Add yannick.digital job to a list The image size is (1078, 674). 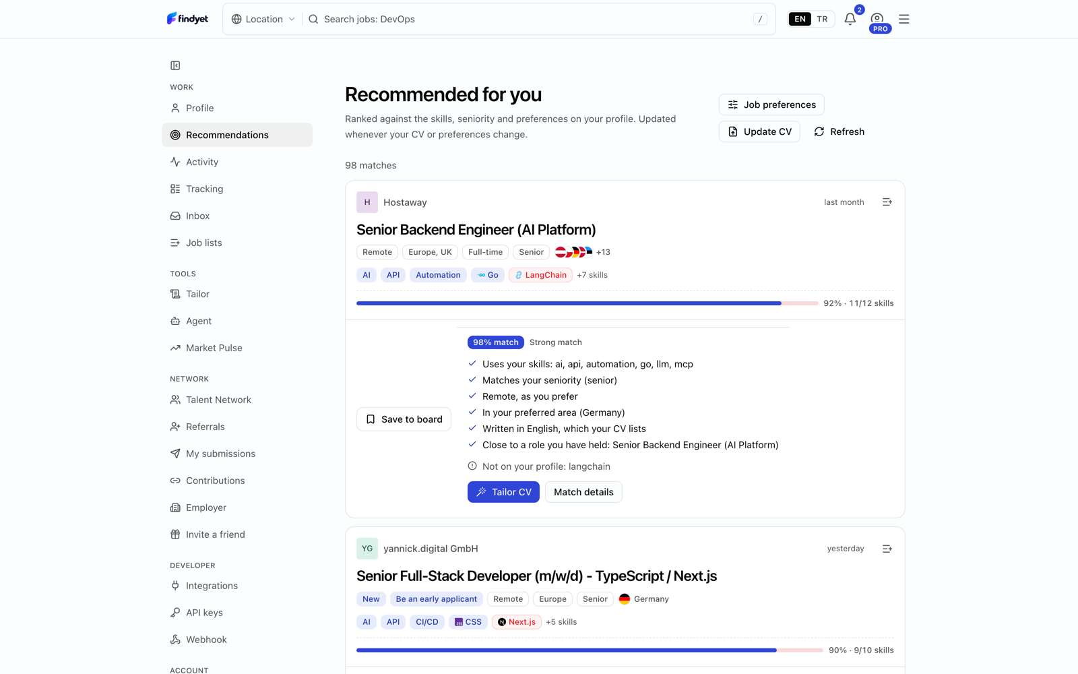tap(887, 549)
